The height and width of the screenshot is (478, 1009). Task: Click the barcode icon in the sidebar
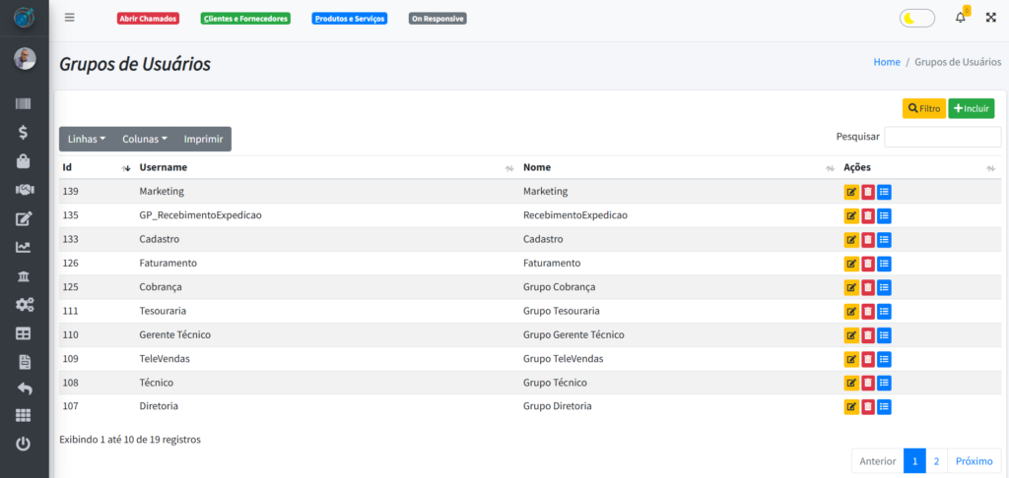point(24,104)
